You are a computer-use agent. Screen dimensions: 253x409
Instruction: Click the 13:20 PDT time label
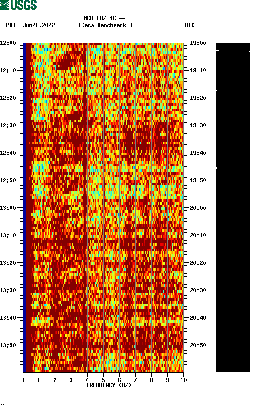click(x=8, y=263)
